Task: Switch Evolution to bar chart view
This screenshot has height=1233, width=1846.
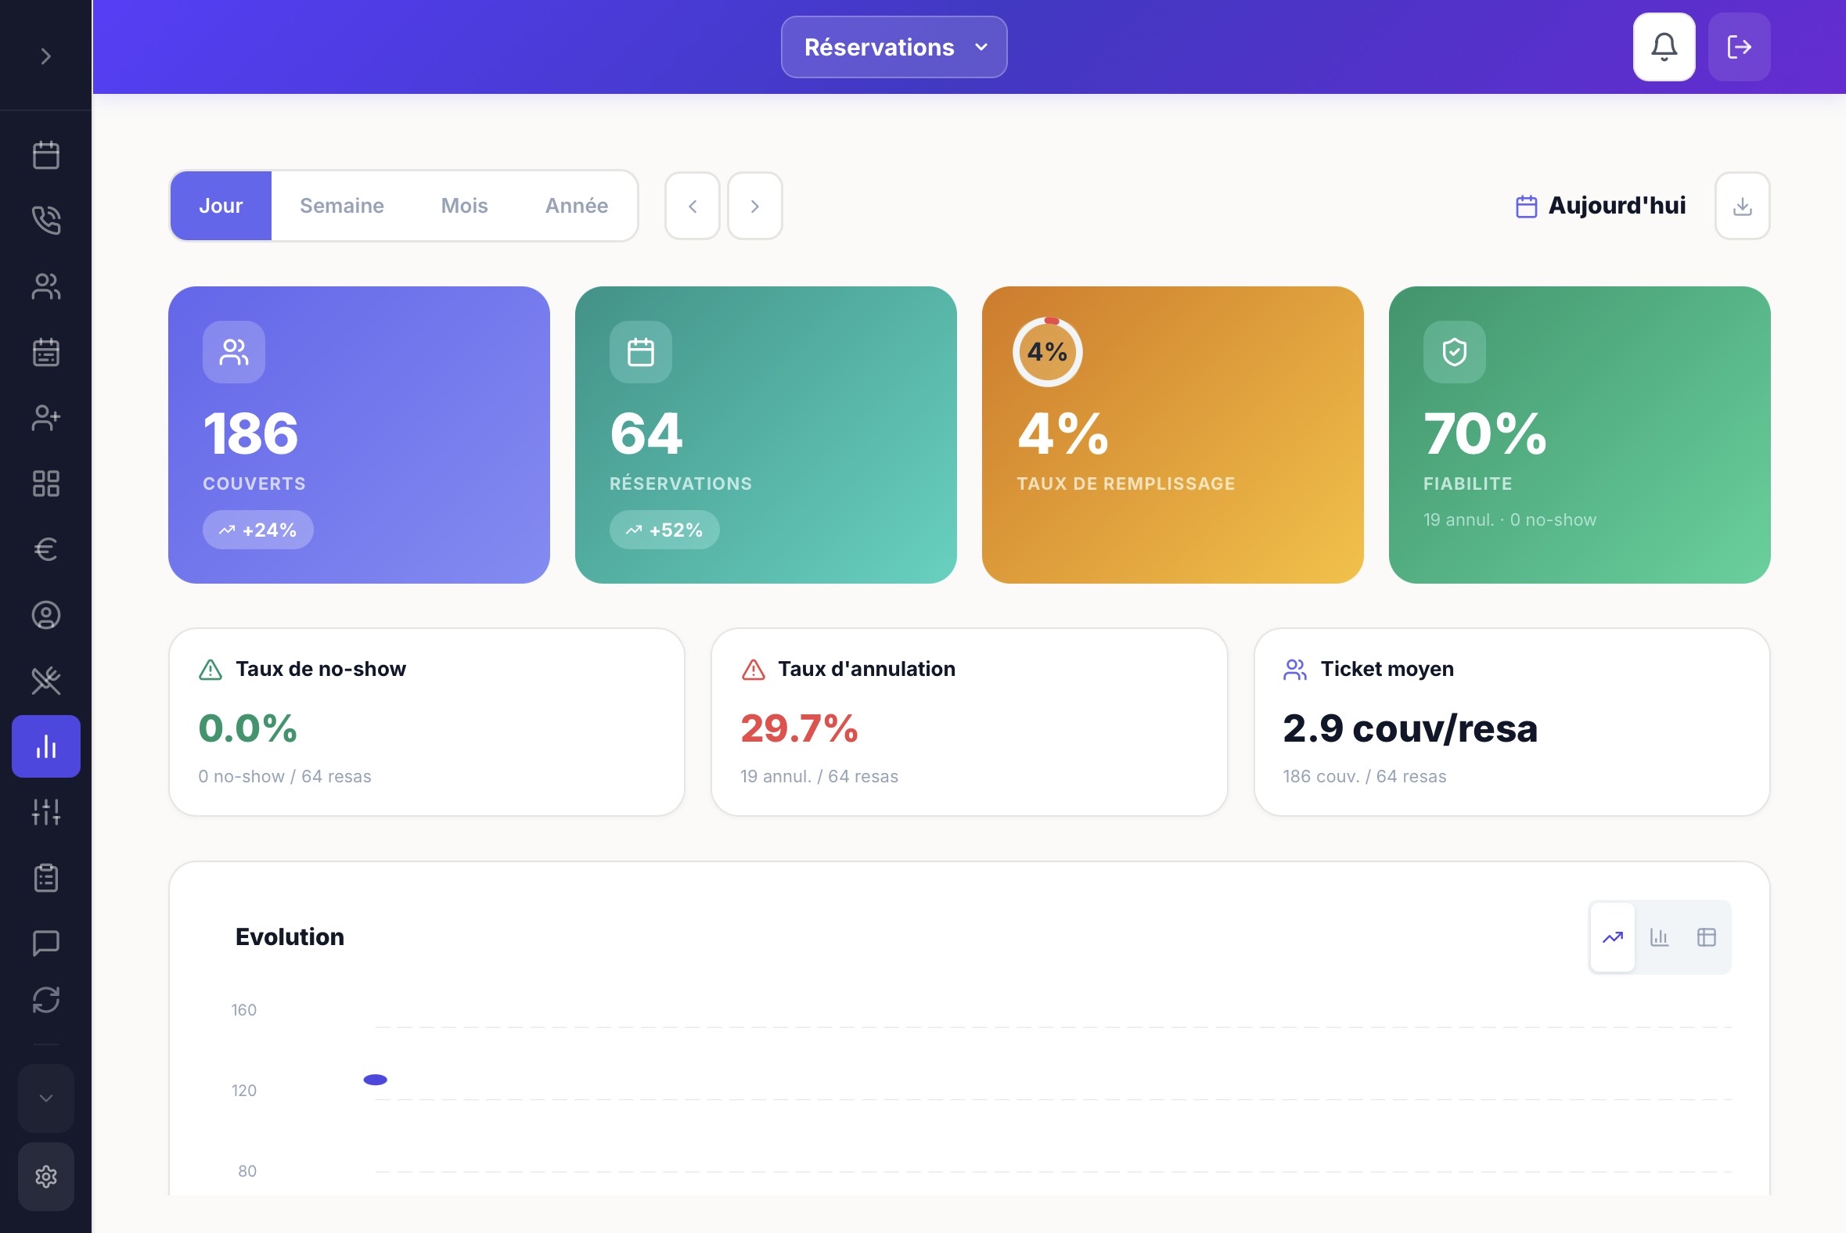Action: tap(1660, 937)
